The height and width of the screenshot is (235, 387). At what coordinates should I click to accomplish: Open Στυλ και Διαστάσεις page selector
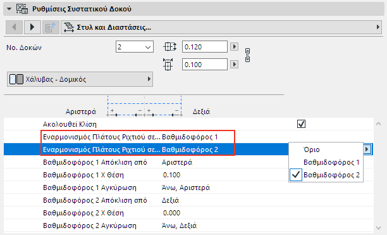coord(221,27)
